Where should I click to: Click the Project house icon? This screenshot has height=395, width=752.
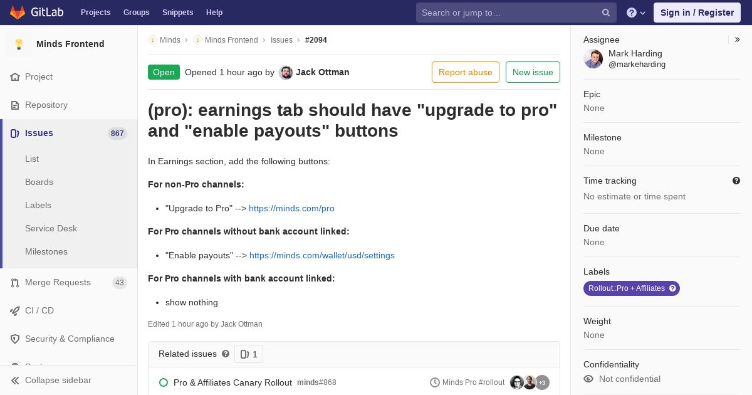(15, 77)
